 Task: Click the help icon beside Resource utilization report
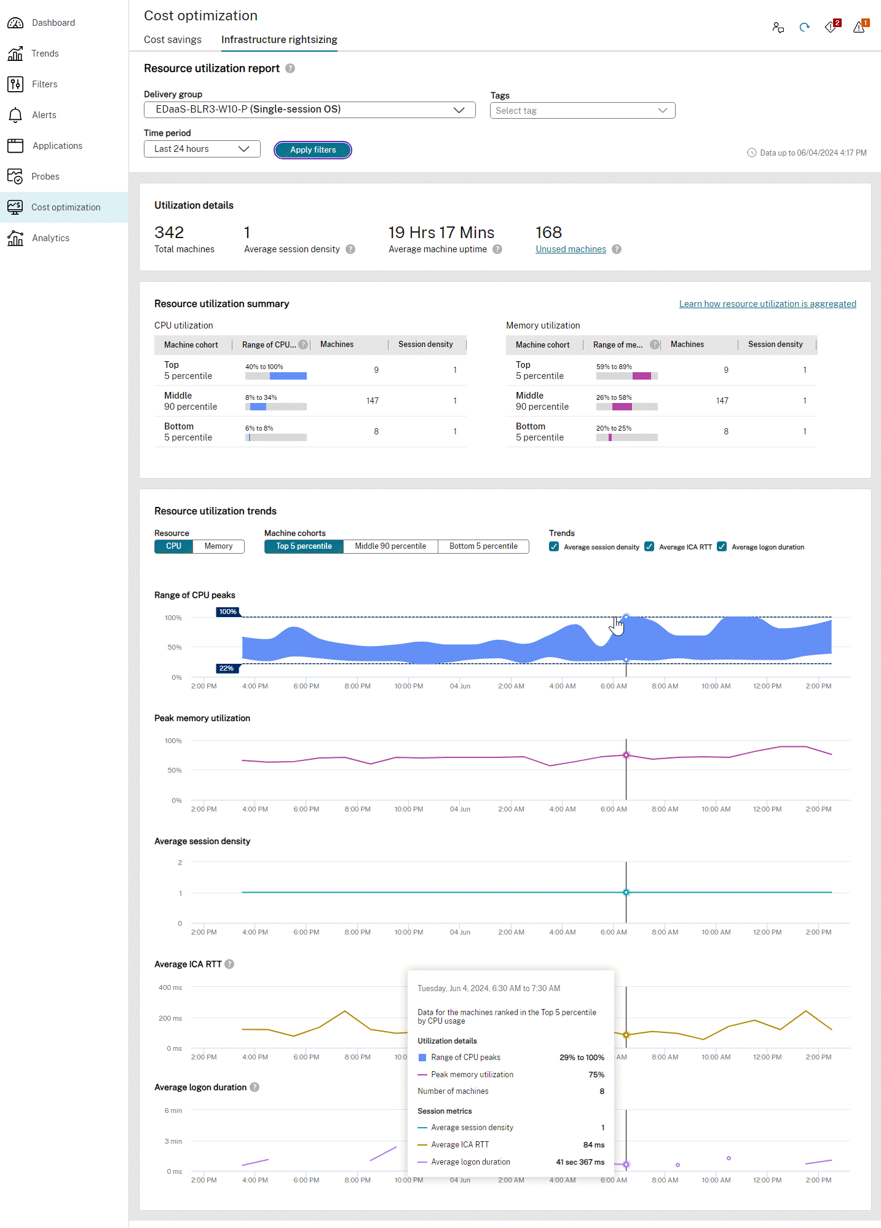pos(290,68)
